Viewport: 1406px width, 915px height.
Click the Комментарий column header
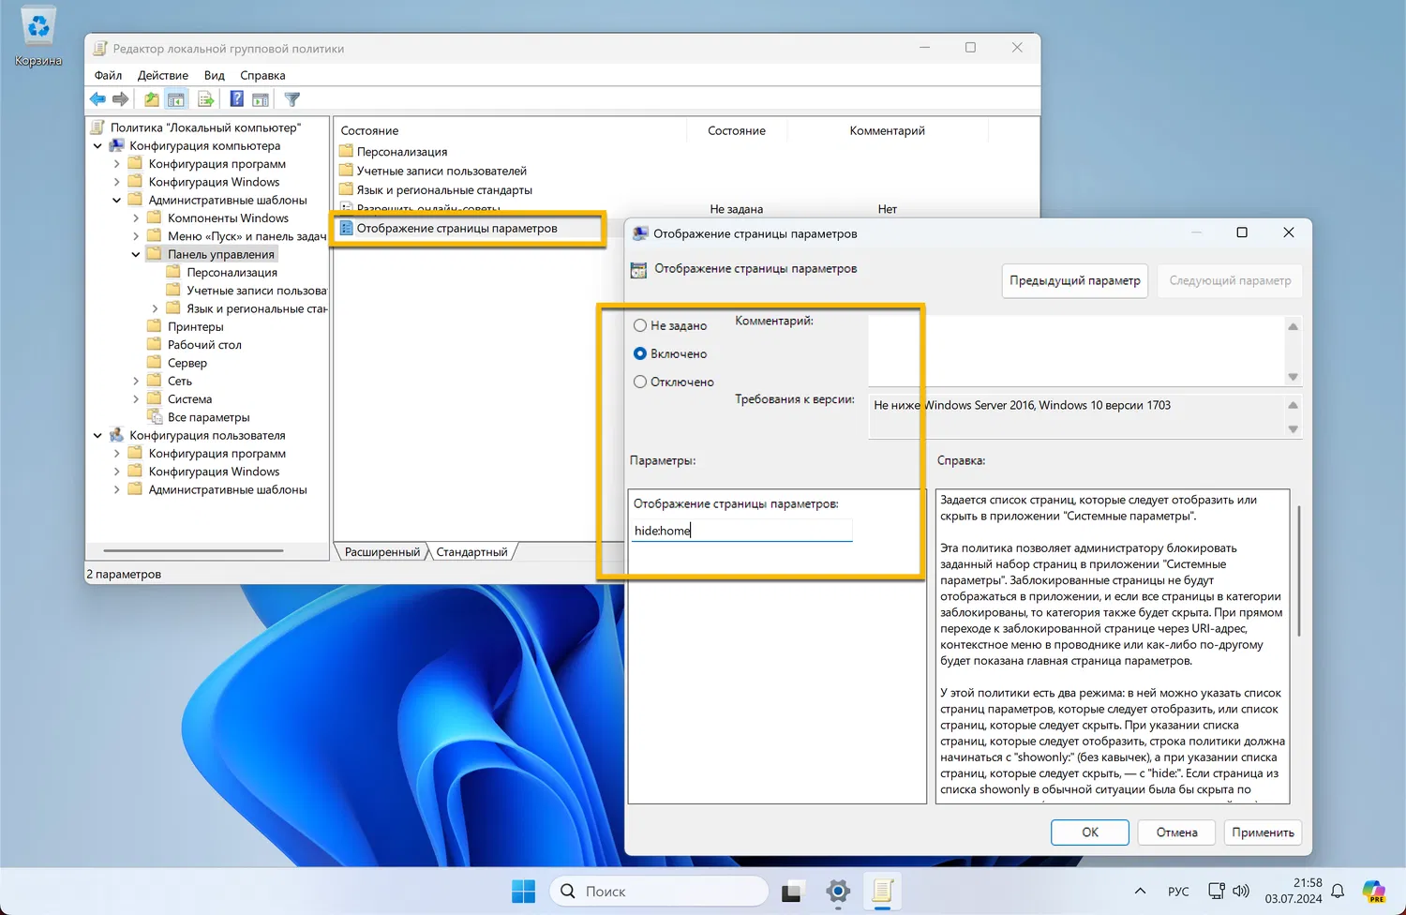[x=888, y=130]
